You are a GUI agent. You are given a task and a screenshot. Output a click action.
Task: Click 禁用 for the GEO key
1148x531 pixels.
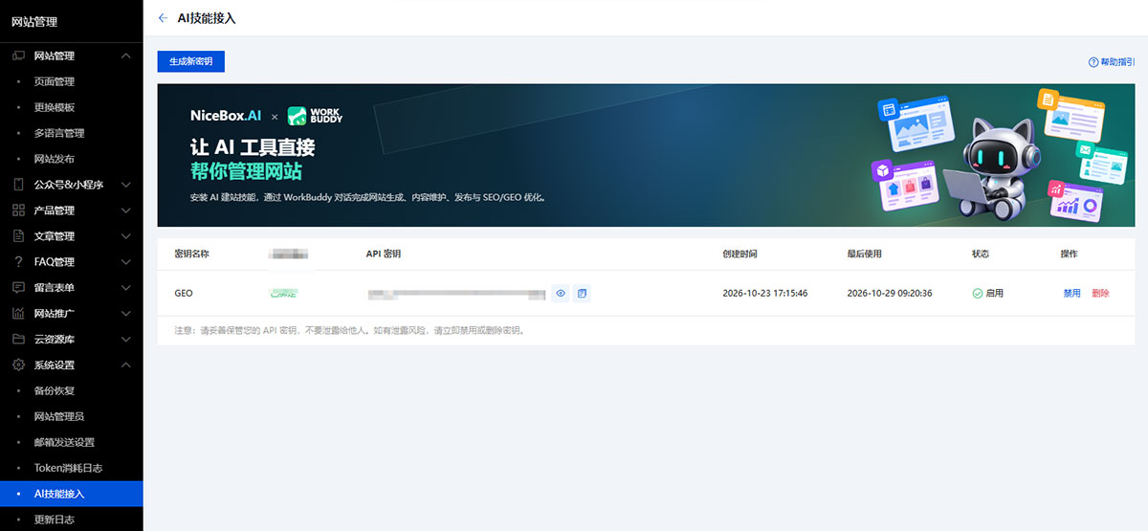[1071, 293]
